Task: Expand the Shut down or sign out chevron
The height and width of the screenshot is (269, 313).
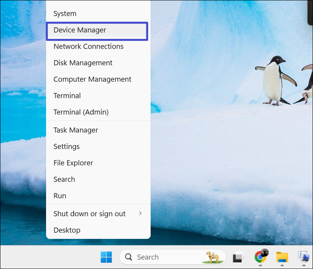Action: (x=140, y=213)
